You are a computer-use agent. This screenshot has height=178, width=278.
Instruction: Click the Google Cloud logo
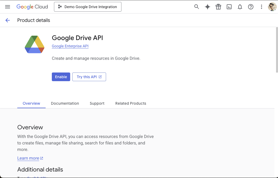click(x=32, y=7)
